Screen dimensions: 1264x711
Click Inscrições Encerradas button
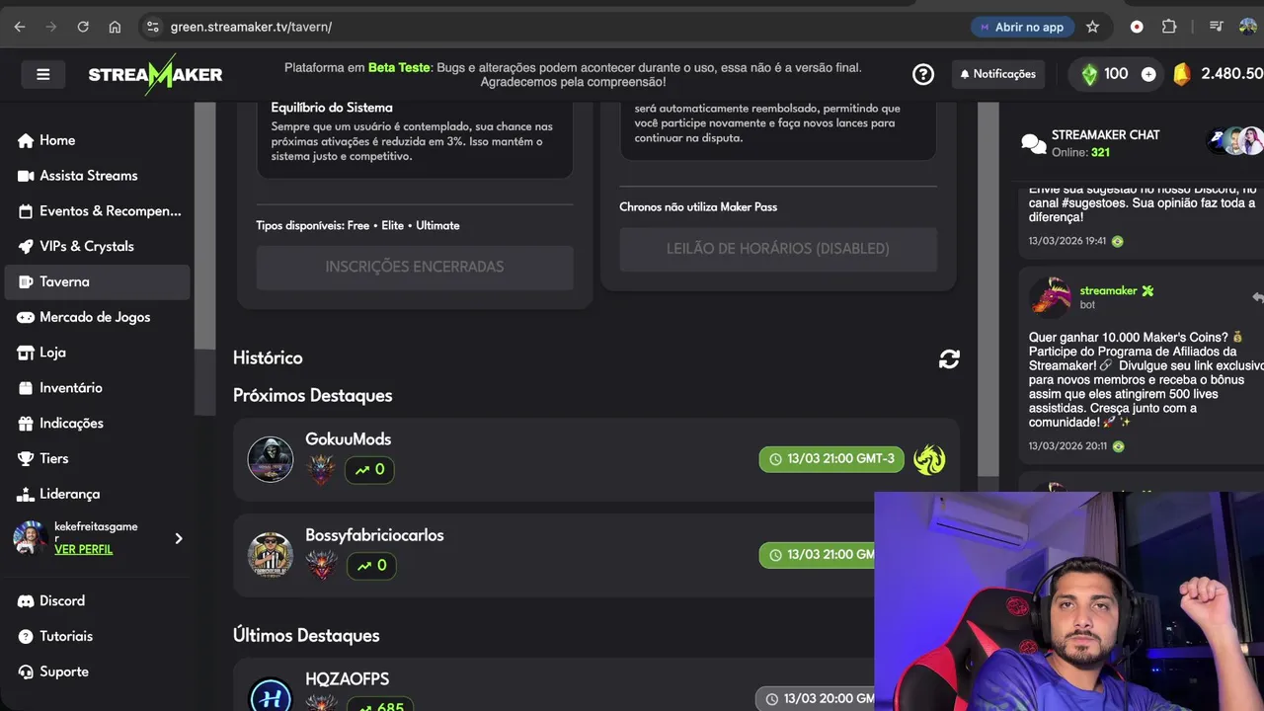point(415,267)
